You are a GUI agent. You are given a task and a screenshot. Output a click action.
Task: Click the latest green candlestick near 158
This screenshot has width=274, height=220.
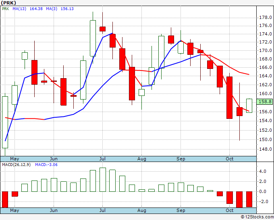click(x=249, y=106)
